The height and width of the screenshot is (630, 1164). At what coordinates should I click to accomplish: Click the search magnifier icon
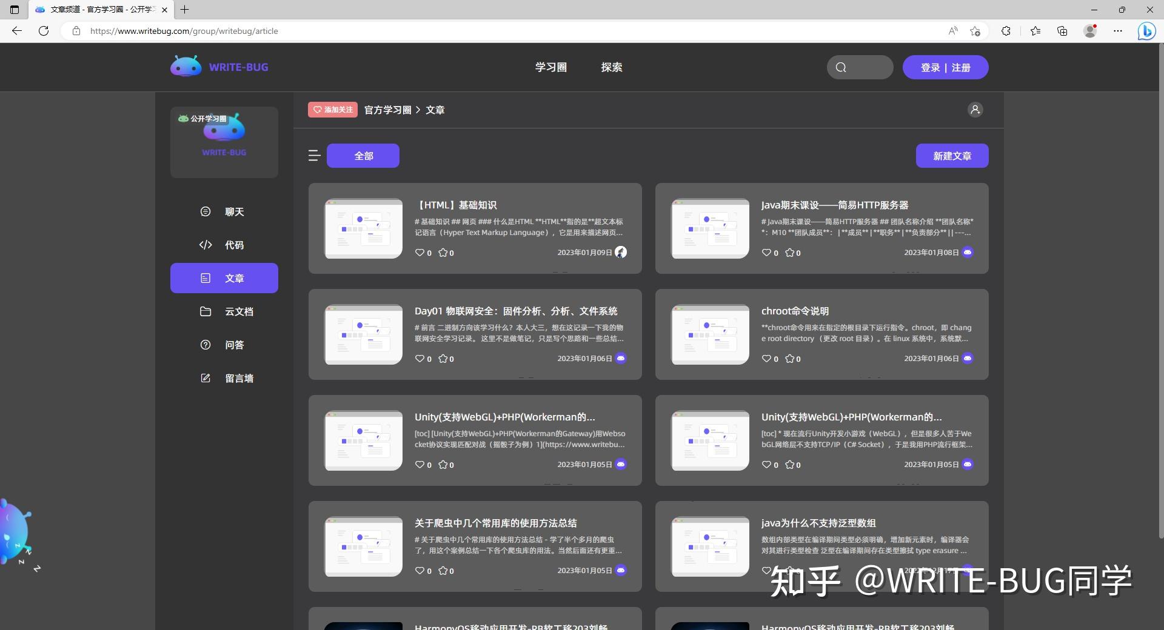tap(840, 67)
